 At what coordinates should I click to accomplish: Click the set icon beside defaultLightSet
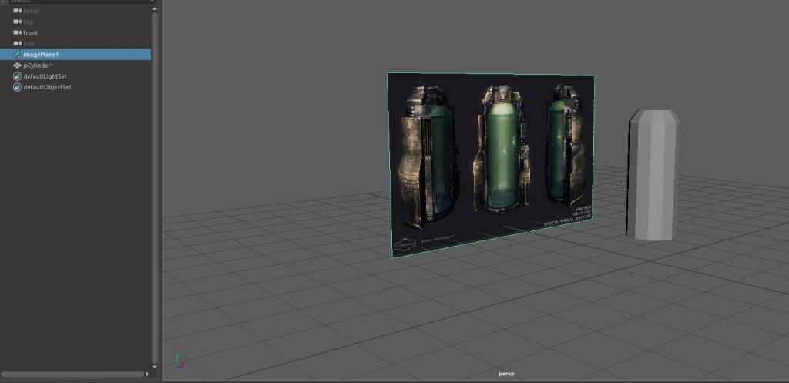tap(17, 76)
